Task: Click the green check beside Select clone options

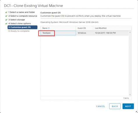Action: pos(6,23)
